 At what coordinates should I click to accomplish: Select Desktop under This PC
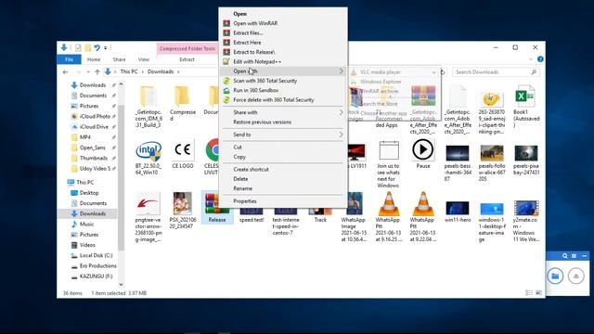(x=89, y=193)
